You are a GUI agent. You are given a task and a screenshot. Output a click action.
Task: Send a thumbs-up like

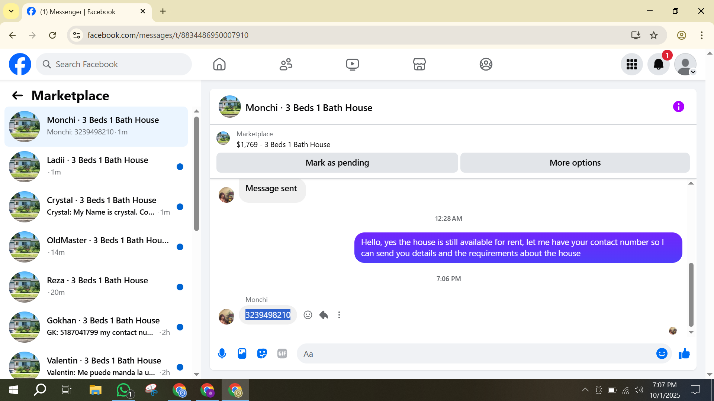[x=684, y=353]
